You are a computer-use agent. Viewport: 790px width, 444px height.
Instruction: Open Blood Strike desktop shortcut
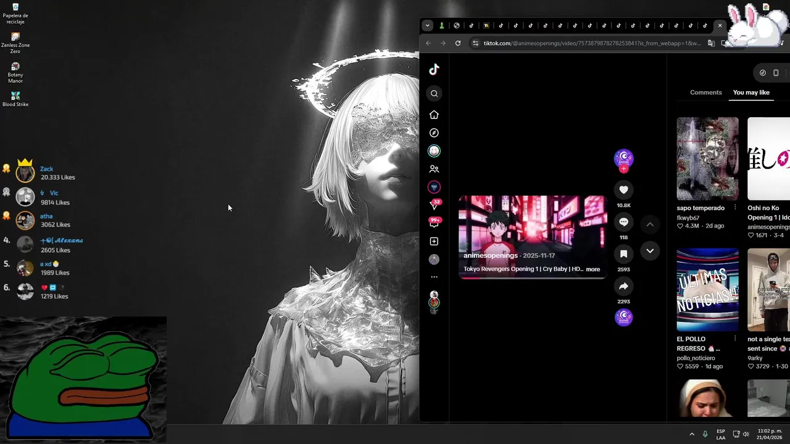pyautogui.click(x=15, y=99)
